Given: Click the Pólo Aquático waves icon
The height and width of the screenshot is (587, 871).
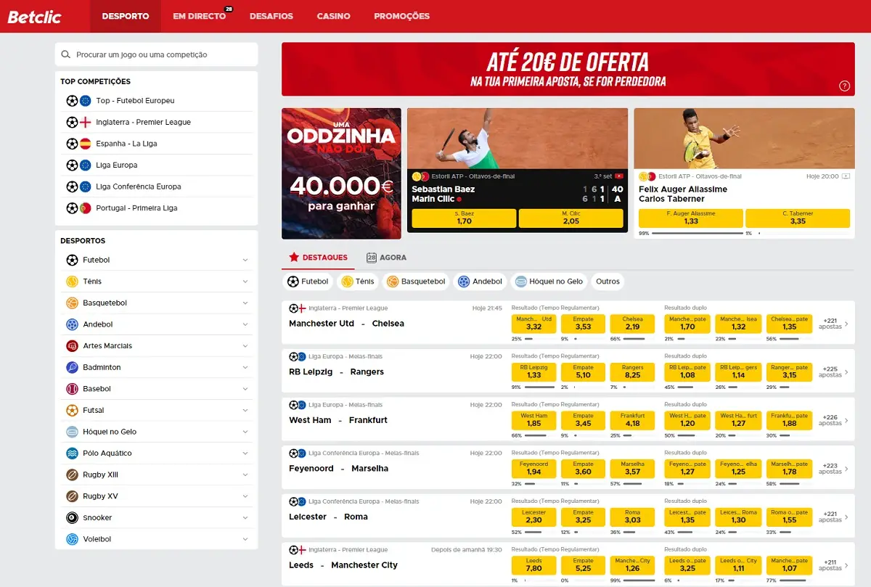Looking at the screenshot, I should 72,453.
